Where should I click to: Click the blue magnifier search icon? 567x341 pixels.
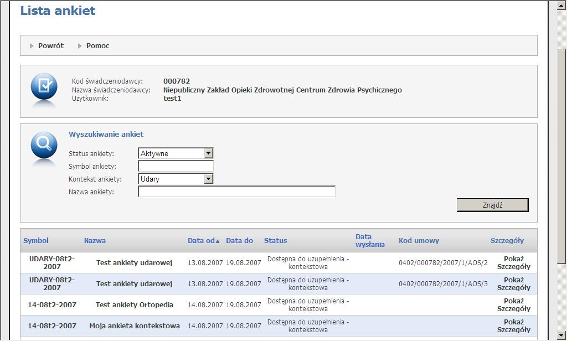(44, 145)
